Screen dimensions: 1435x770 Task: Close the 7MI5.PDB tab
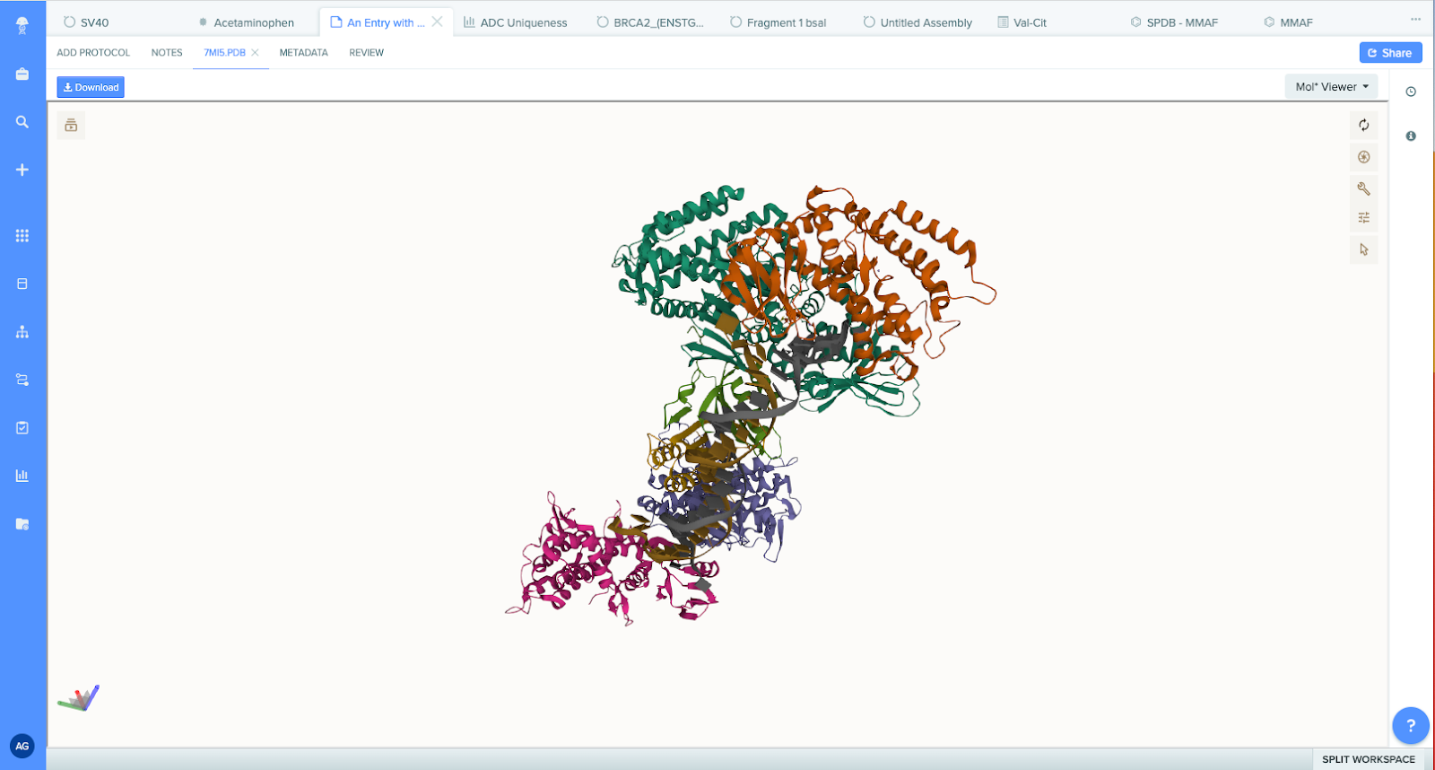point(256,53)
